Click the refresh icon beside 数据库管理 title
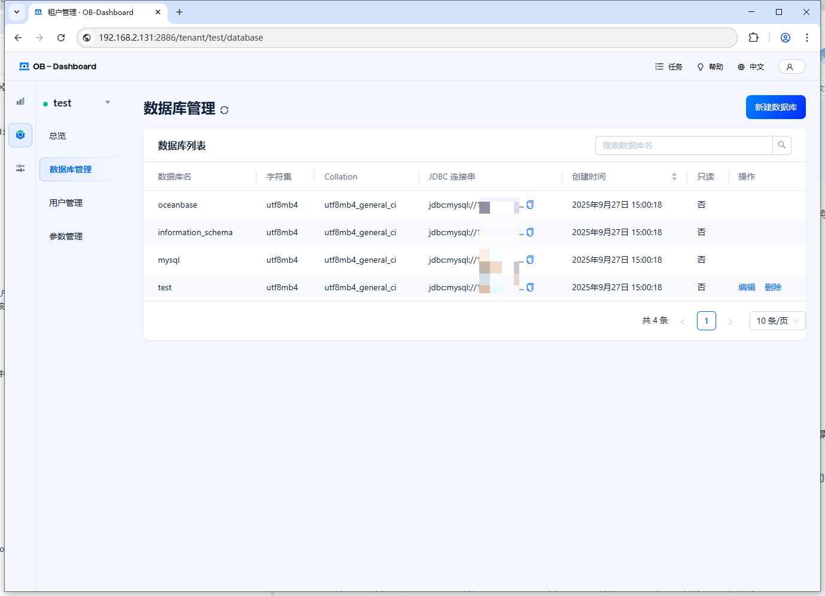Viewport: 825px width, 596px height. point(224,110)
